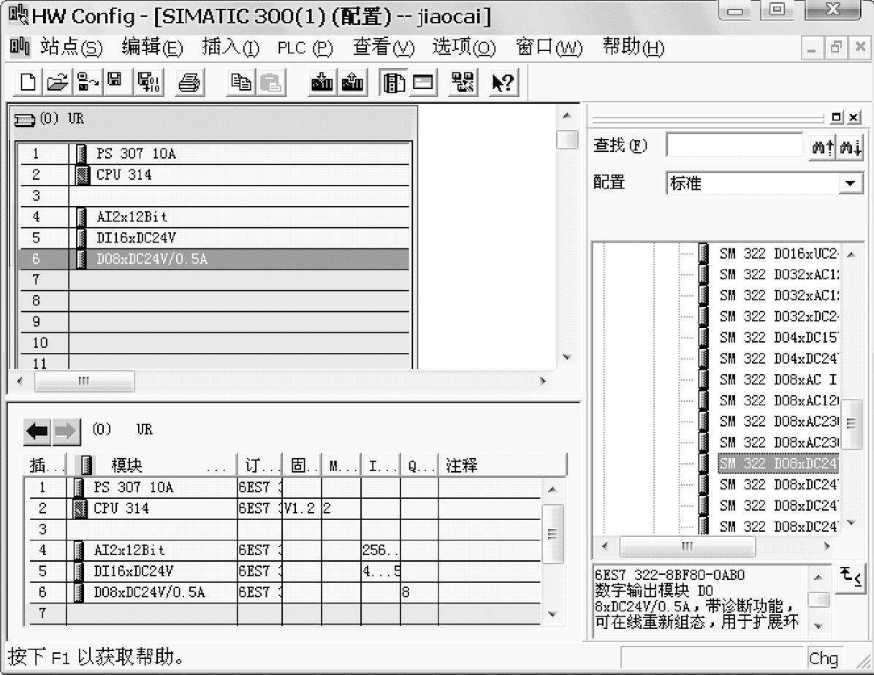
Task: Open the 选项(O) menu
Action: point(464,47)
